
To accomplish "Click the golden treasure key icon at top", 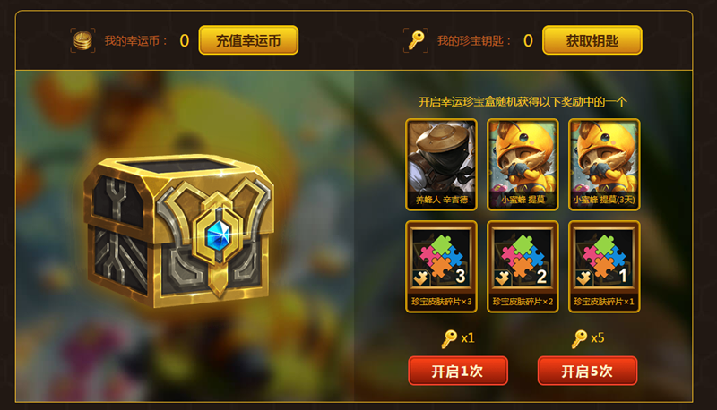I will click(x=416, y=40).
